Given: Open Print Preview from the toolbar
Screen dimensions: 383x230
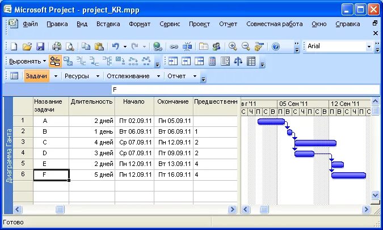Looking at the screenshot, I should point(70,46).
